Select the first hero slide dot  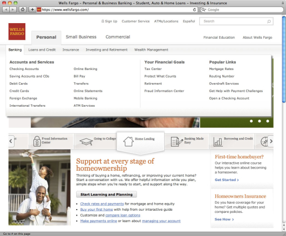click(251, 121)
